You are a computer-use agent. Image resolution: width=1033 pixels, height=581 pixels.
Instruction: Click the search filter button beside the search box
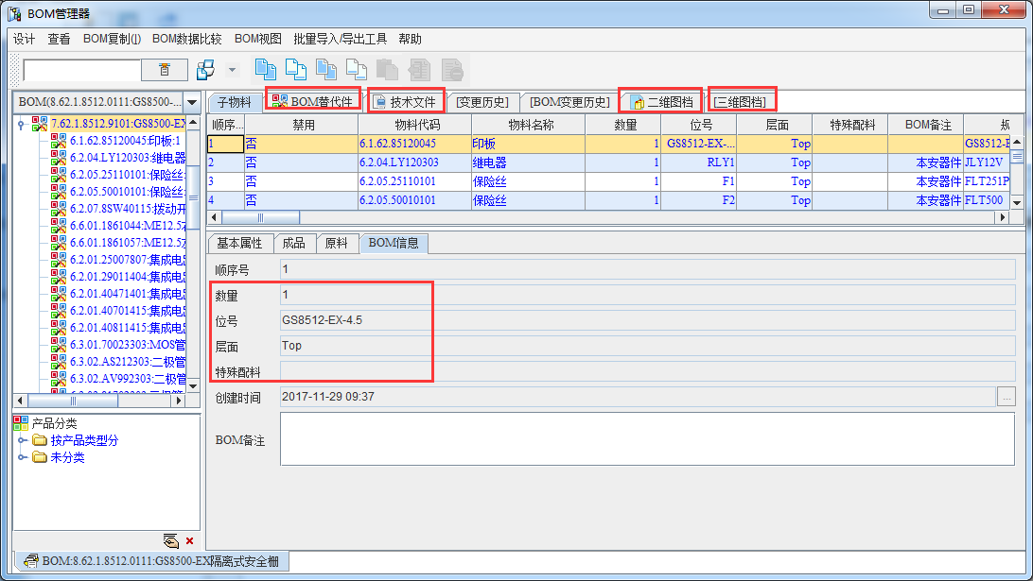click(x=164, y=70)
